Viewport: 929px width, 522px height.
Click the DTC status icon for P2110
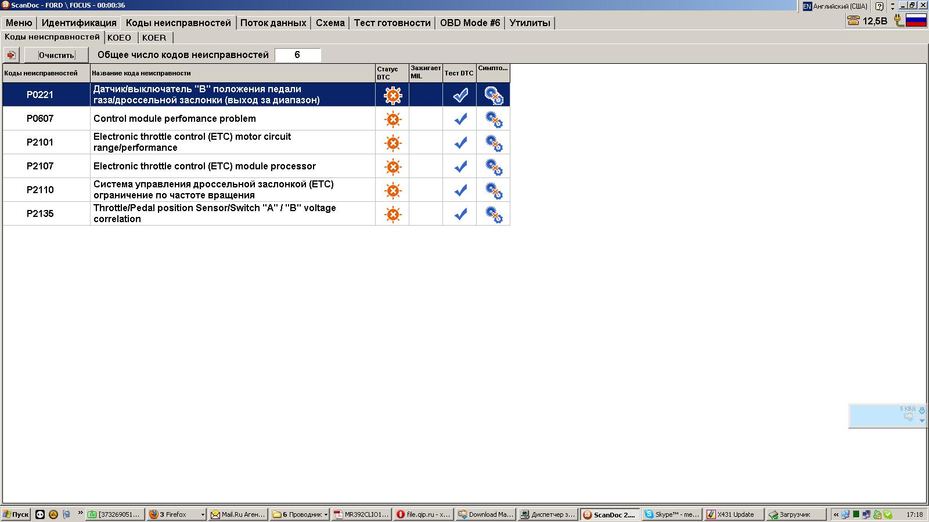click(x=393, y=190)
